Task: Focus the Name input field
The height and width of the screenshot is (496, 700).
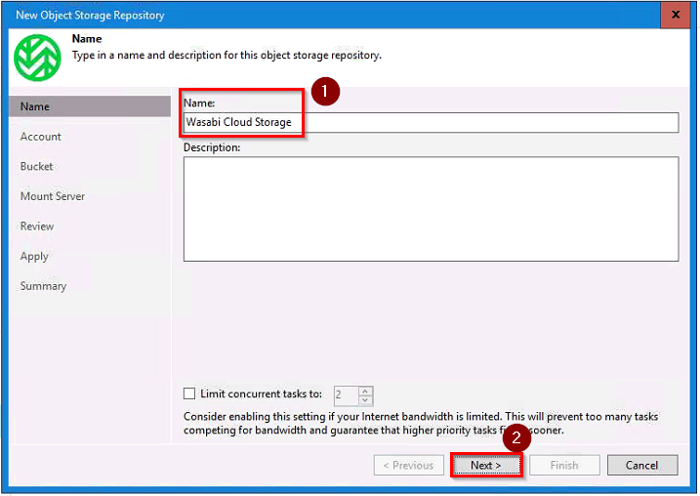Action: coord(431,122)
